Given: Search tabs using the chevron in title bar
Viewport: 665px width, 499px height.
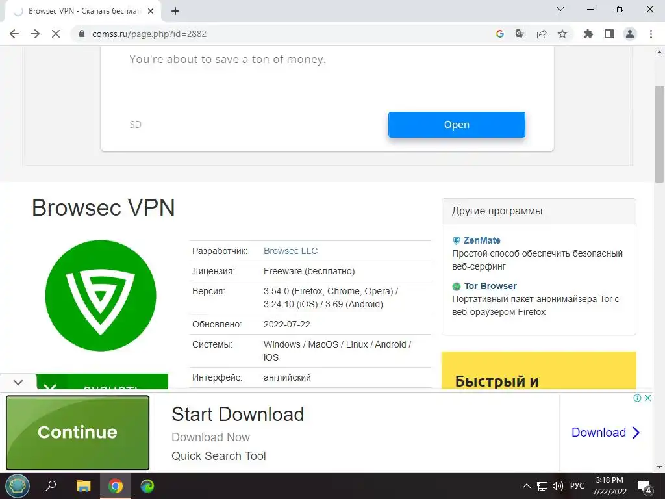Looking at the screenshot, I should (x=560, y=9).
